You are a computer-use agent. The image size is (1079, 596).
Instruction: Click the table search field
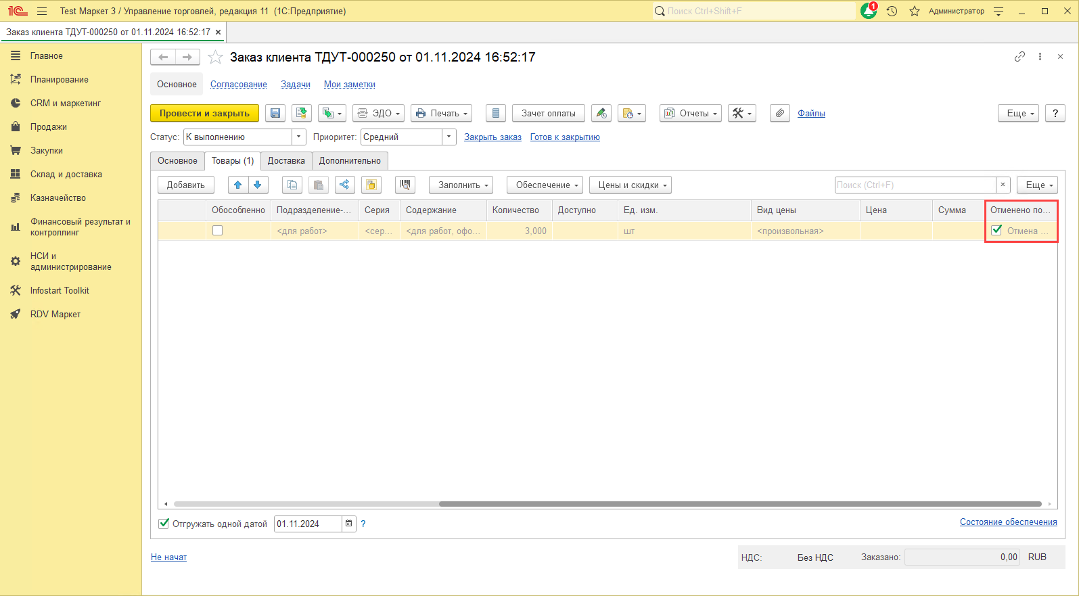[x=915, y=185]
